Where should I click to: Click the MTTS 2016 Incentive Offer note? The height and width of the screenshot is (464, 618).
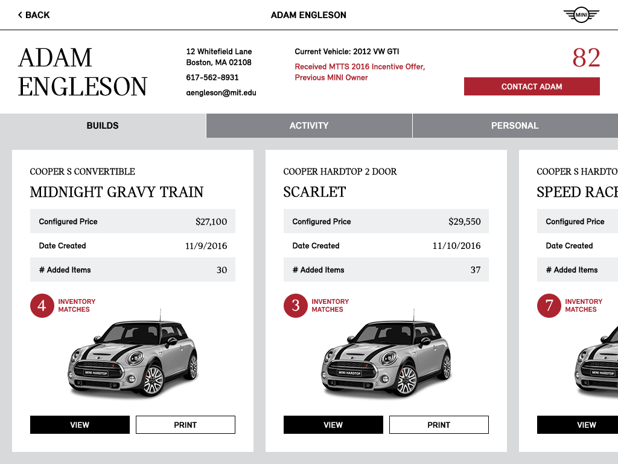tap(360, 72)
